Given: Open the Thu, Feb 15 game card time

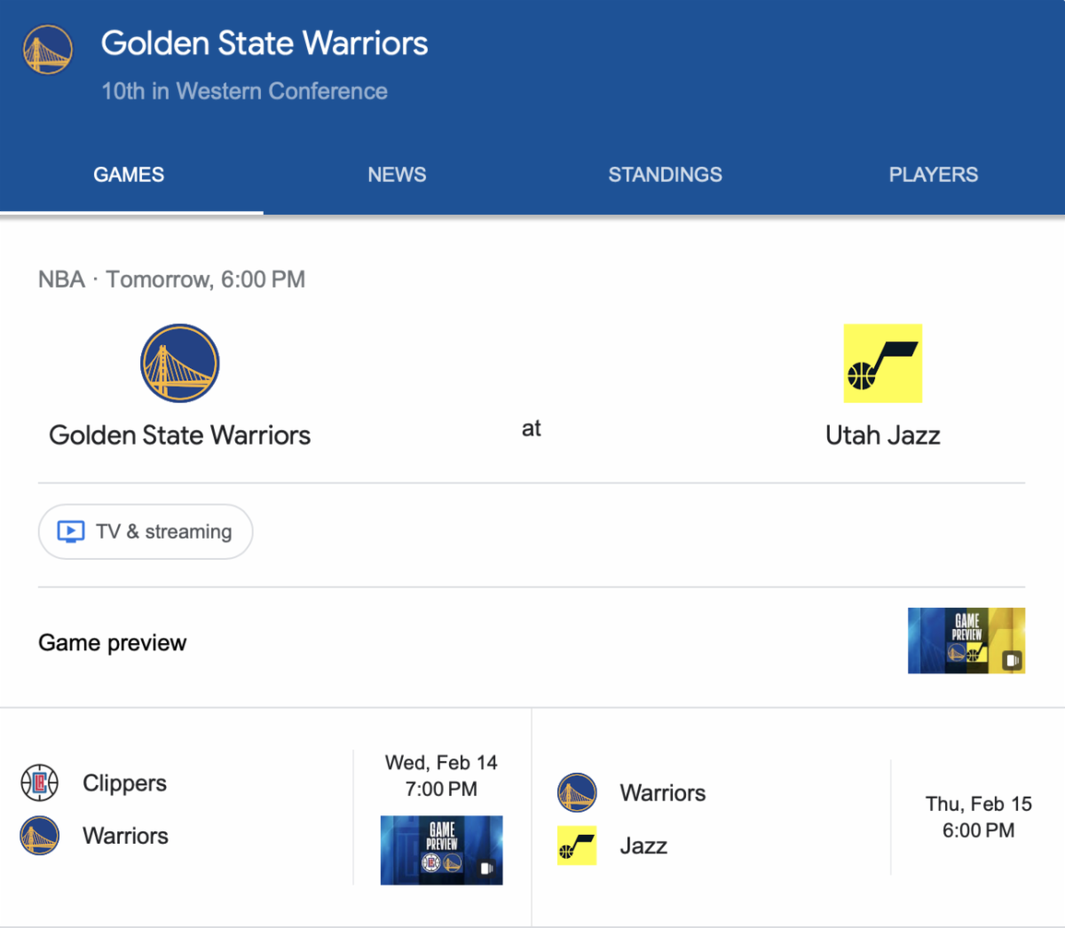Looking at the screenshot, I should pos(978,817).
